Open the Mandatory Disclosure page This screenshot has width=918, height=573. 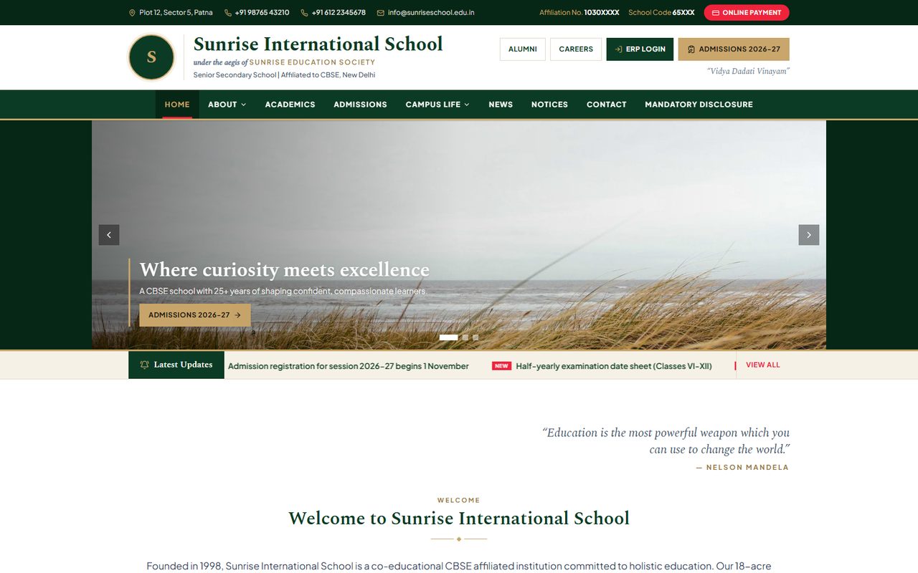point(699,105)
